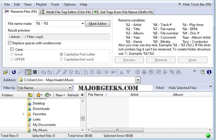
Task: Open the File name mask dropdown
Action: point(83,23)
